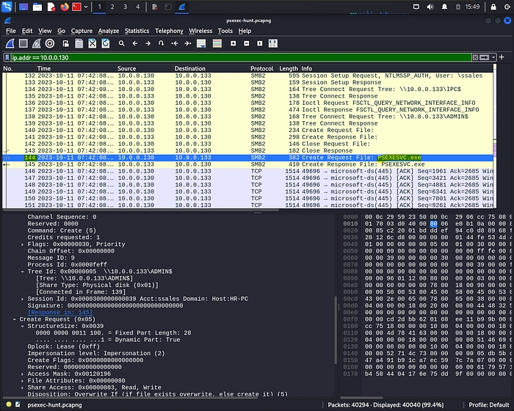
Task: Reload the capture file from toolbar
Action: (x=106, y=43)
